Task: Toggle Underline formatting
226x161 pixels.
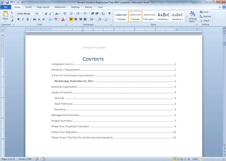Action: point(27,19)
